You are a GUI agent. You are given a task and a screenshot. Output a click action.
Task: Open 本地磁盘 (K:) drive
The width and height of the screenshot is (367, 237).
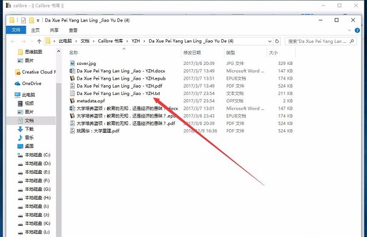[x=34, y=224]
